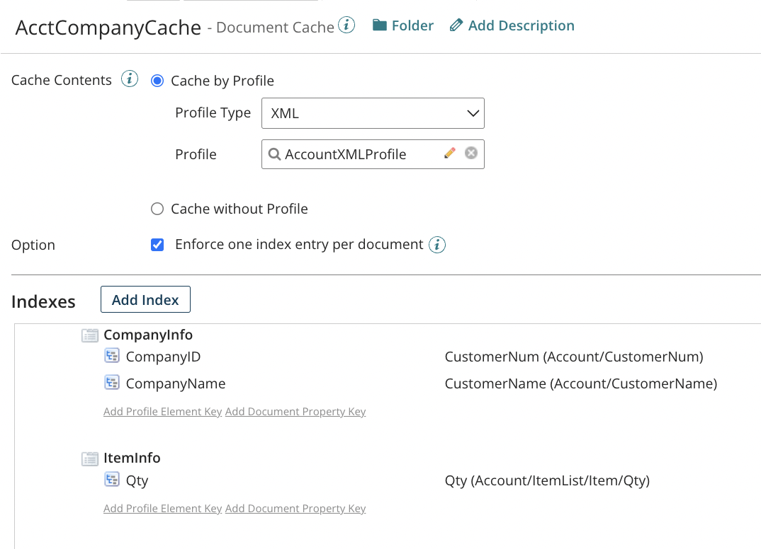The width and height of the screenshot is (761, 549).
Task: Click the element key icon beside CompanyID
Action: click(112, 356)
